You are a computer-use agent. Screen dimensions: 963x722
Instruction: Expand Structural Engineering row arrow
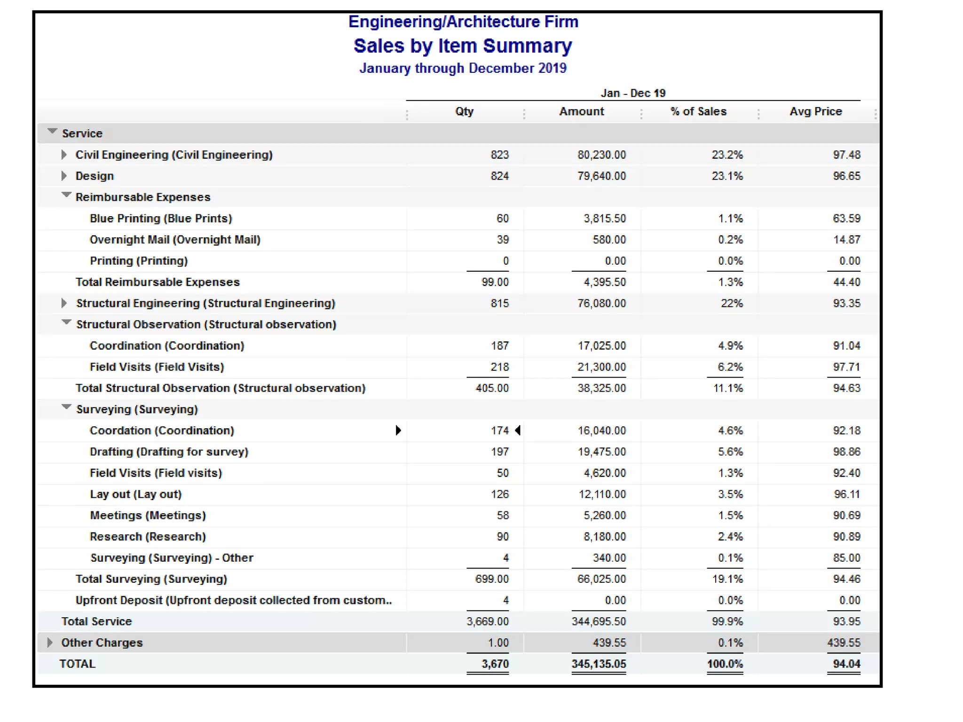click(x=64, y=303)
